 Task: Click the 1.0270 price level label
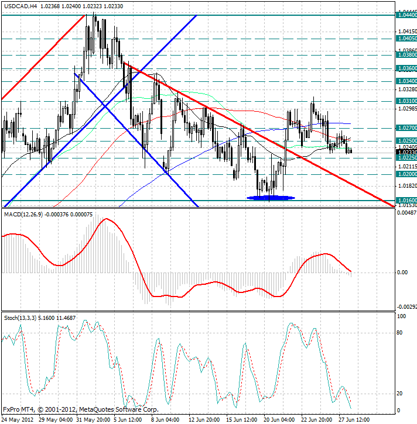(x=406, y=128)
